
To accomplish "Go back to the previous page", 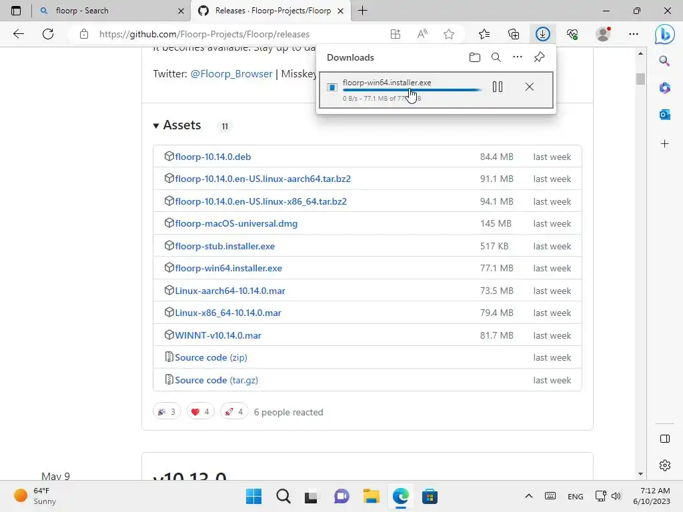I will (18, 34).
